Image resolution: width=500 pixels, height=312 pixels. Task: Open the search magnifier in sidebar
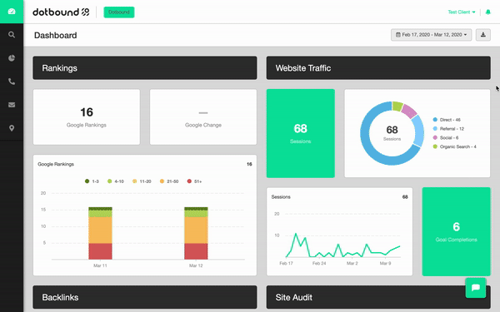point(12,35)
